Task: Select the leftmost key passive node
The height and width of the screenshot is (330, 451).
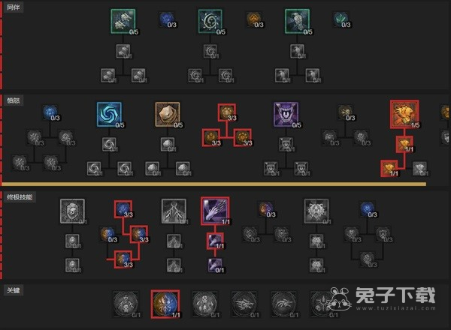Action: (126, 304)
